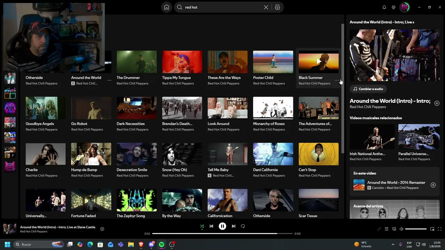Click the 'These Are the Ways' title
Screen dimensions: 445x250
(224, 78)
